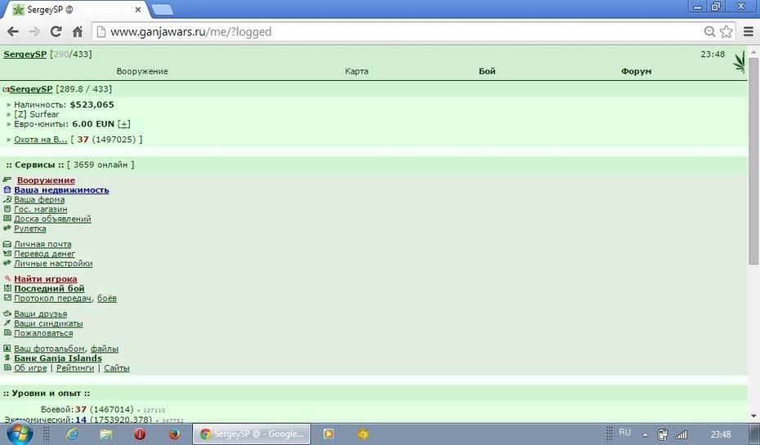Image resolution: width=760 pixels, height=445 pixels.
Task: Open Рейтинги link
Action: 75,368
